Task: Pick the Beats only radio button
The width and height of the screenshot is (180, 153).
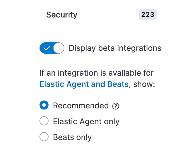Action: click(x=44, y=137)
